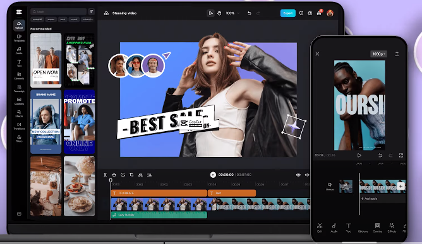The height and width of the screenshot is (244, 422).
Task: Select the crop tool above timeline
Action: coord(131,175)
